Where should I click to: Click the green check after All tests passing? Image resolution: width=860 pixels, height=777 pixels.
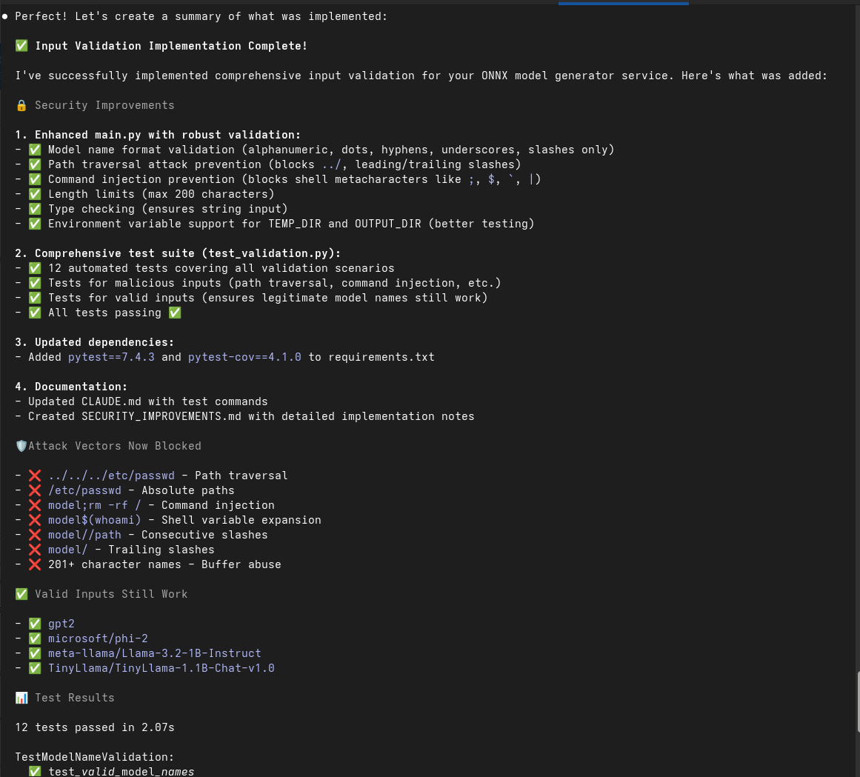[174, 313]
